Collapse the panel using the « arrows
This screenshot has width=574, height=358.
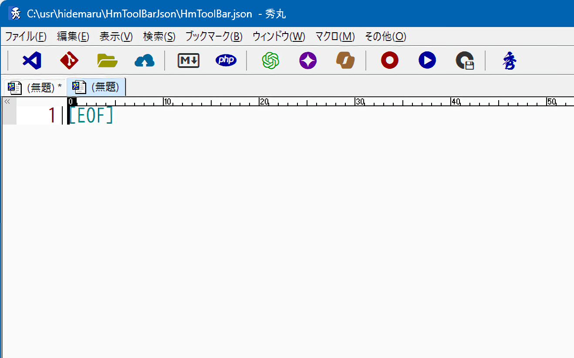(7, 101)
